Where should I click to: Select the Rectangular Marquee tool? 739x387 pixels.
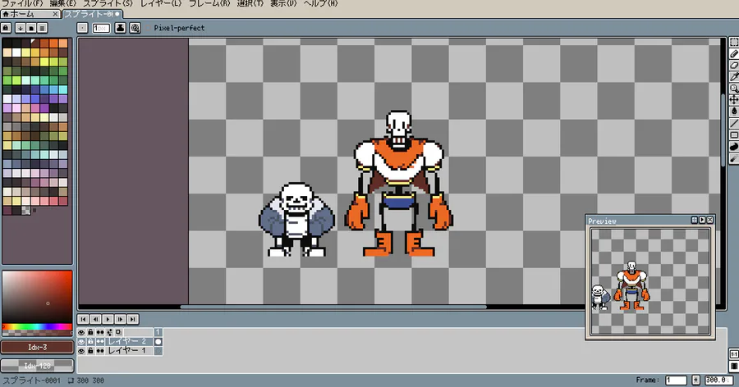734,43
